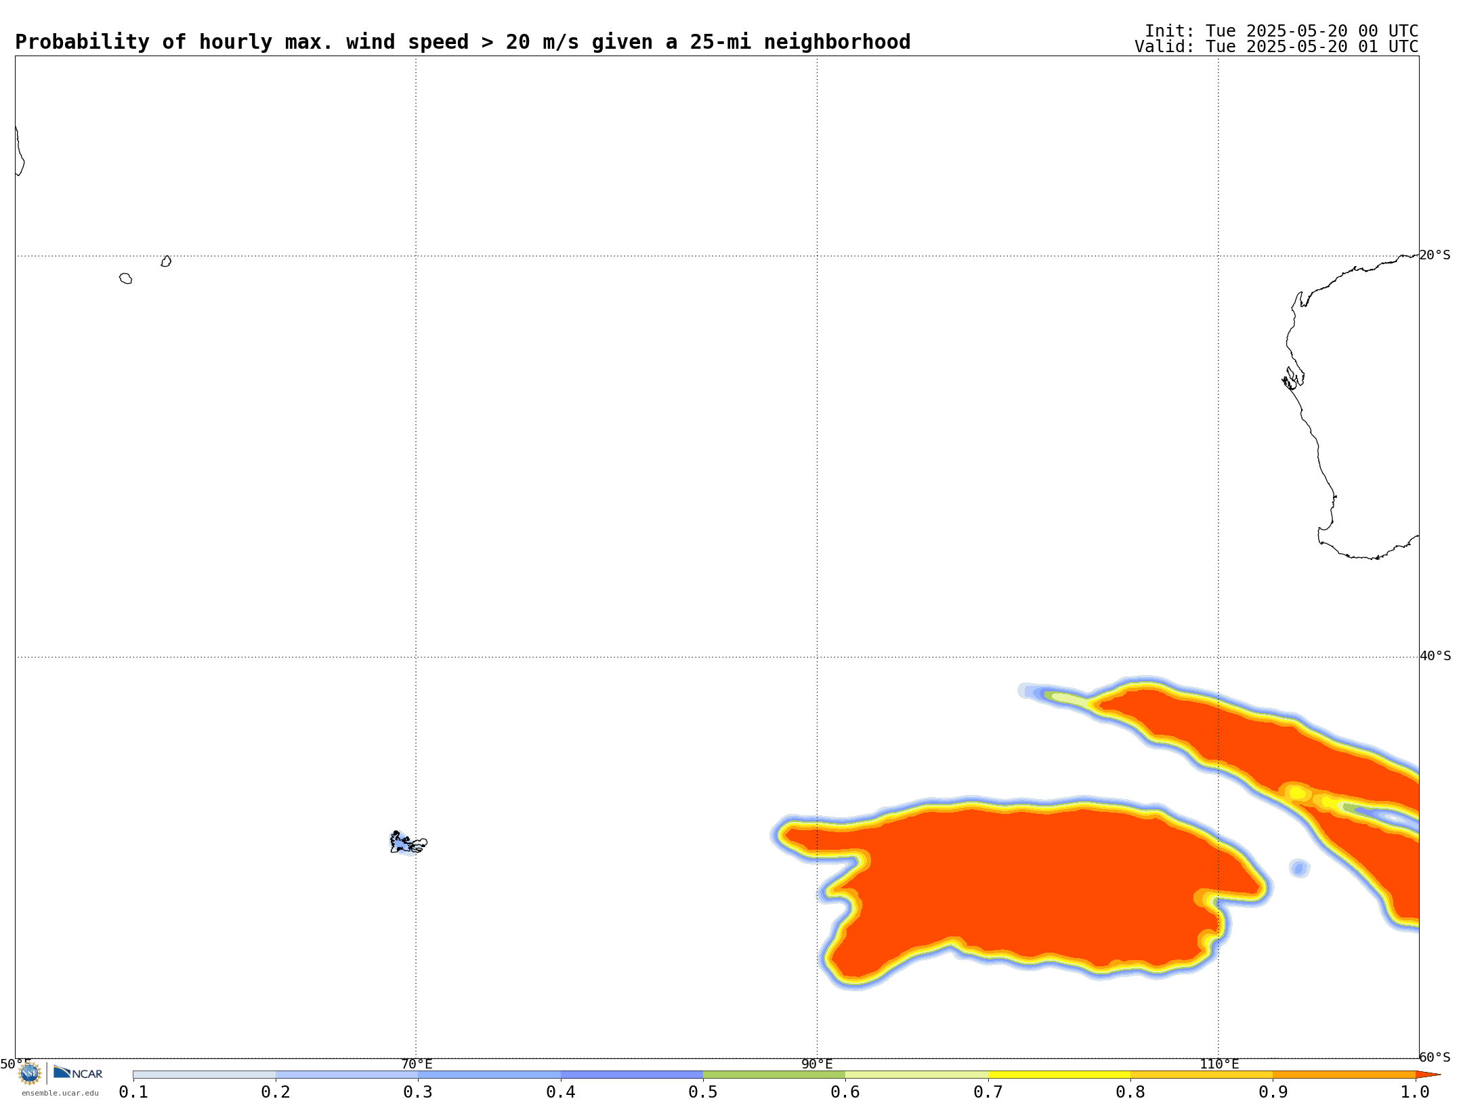
Task: Click the probability map title text
Action: (x=463, y=42)
